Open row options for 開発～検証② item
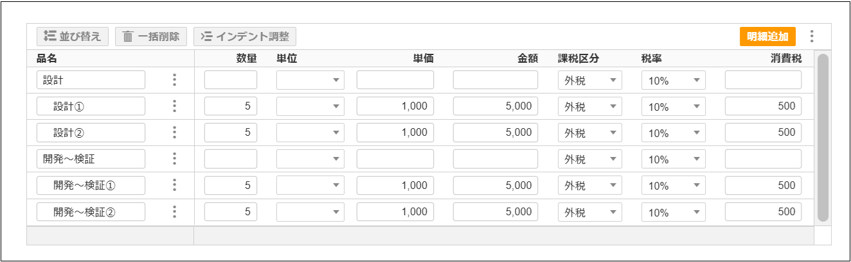Image resolution: width=851 pixels, height=262 pixels. [x=174, y=211]
